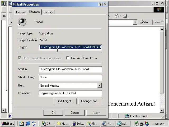This screenshot has width=169, height=127.
Task: Click the browser vertical scrollbar up arrow
Action: [162, 29]
